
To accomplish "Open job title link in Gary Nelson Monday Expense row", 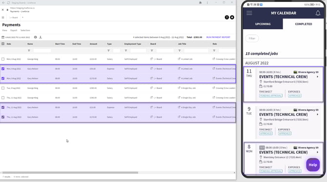I will pos(179,69).
